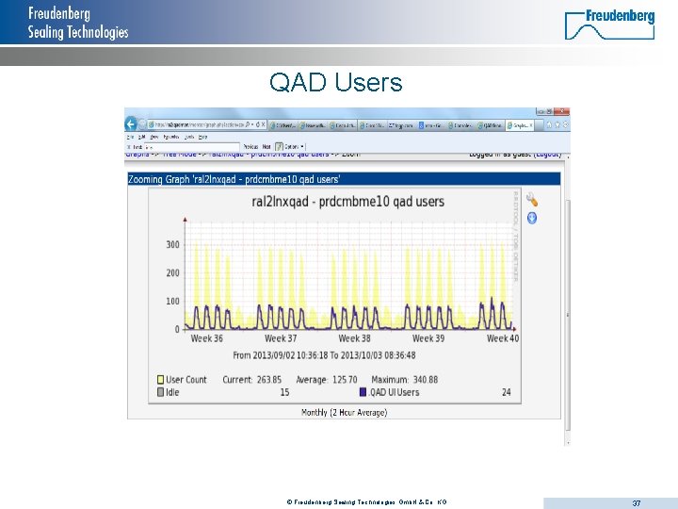The image size is (678, 509).
Task: Click the 'QAD Users' slide title
Action: [x=335, y=82]
